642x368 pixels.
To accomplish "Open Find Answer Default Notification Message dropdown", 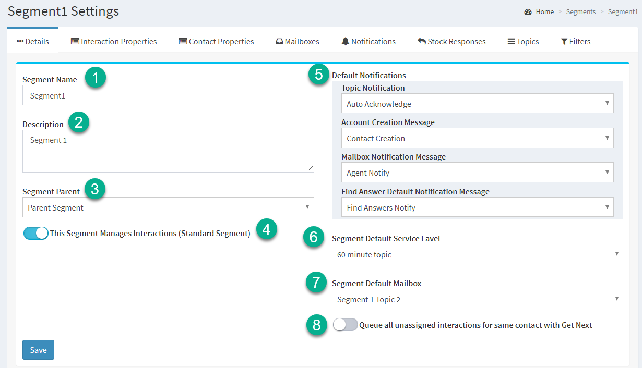I will click(x=478, y=207).
